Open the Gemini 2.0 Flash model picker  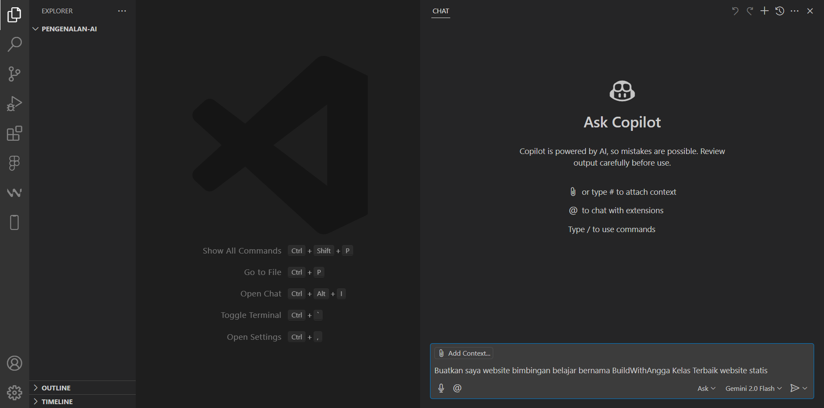(754, 388)
